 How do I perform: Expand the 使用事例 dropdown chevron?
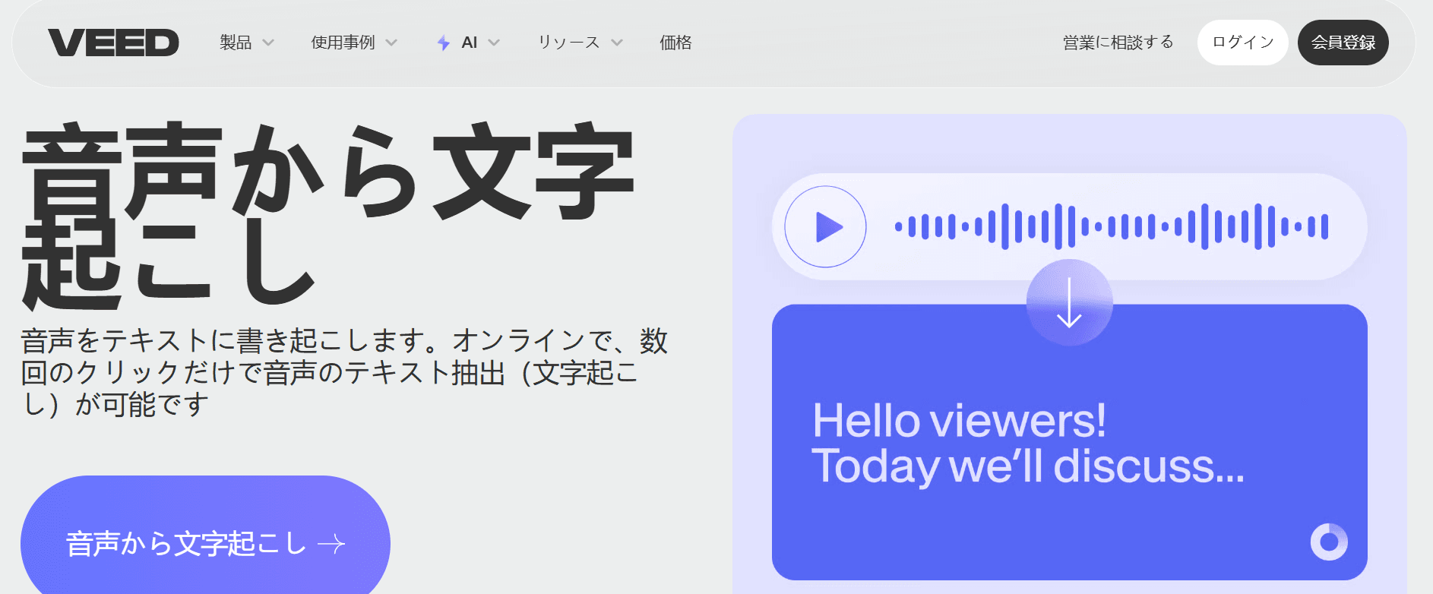[x=391, y=43]
